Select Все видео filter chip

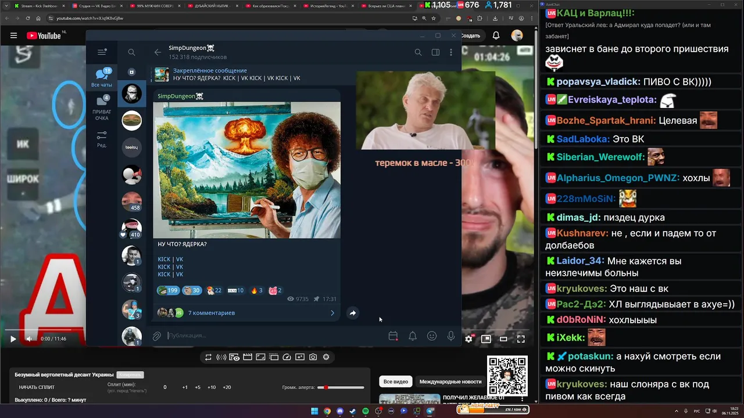click(x=396, y=381)
